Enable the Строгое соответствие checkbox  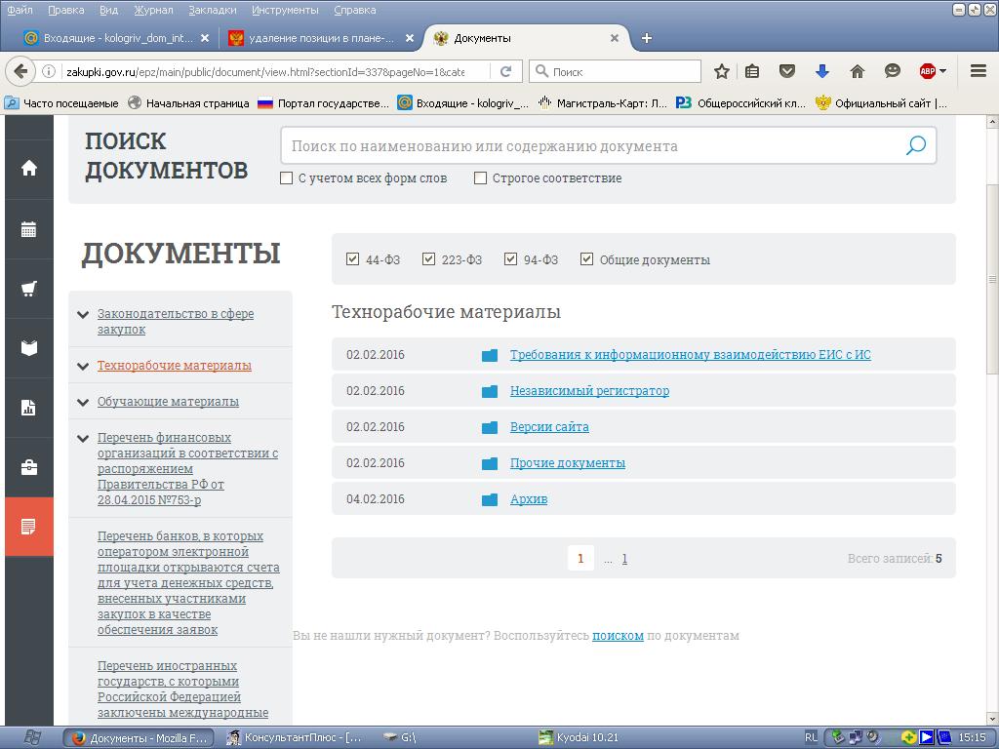(x=480, y=178)
